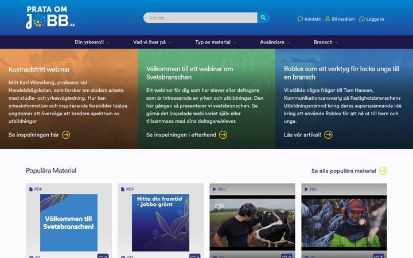Open the 'Hitta din framtid - Jobba grönt' thumbnail
Screen dimensions: 413x258
point(161,222)
